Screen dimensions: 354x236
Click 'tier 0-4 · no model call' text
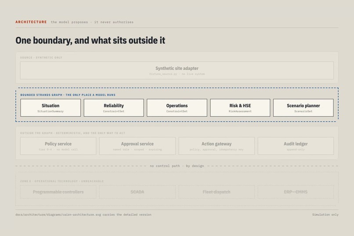point(58,149)
